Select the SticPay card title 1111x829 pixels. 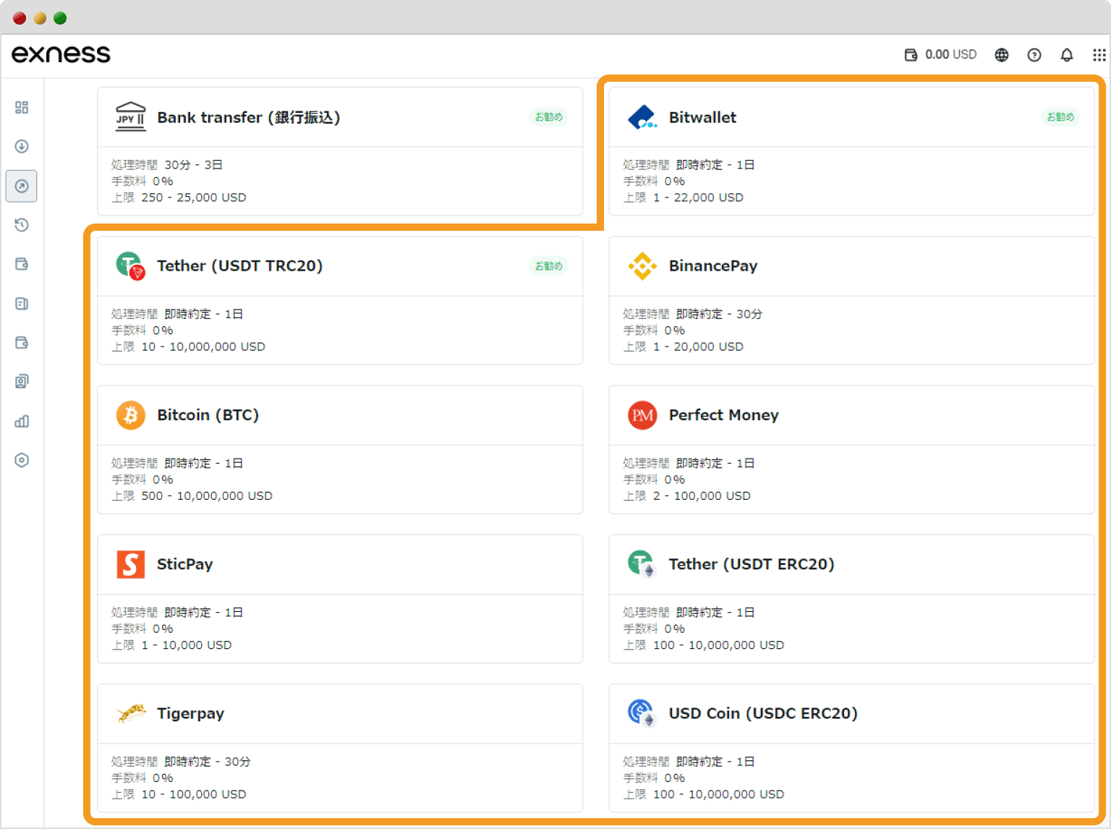[184, 564]
